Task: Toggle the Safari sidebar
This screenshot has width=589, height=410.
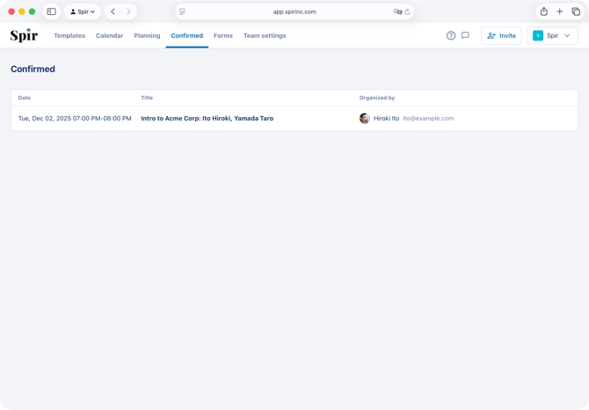Action: click(51, 11)
